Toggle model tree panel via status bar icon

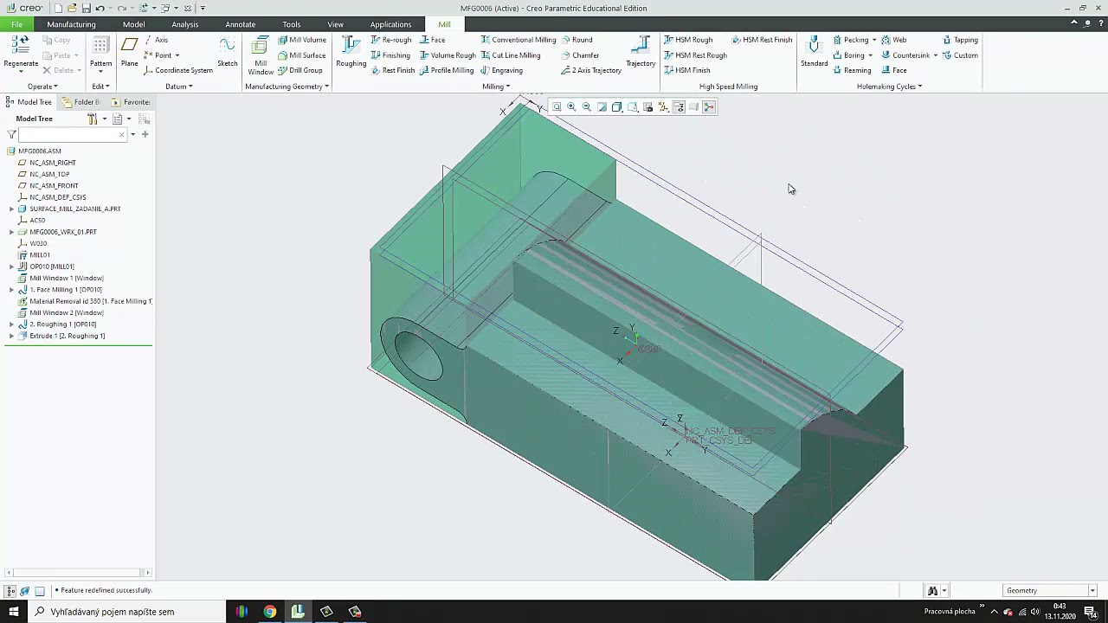[x=10, y=591]
